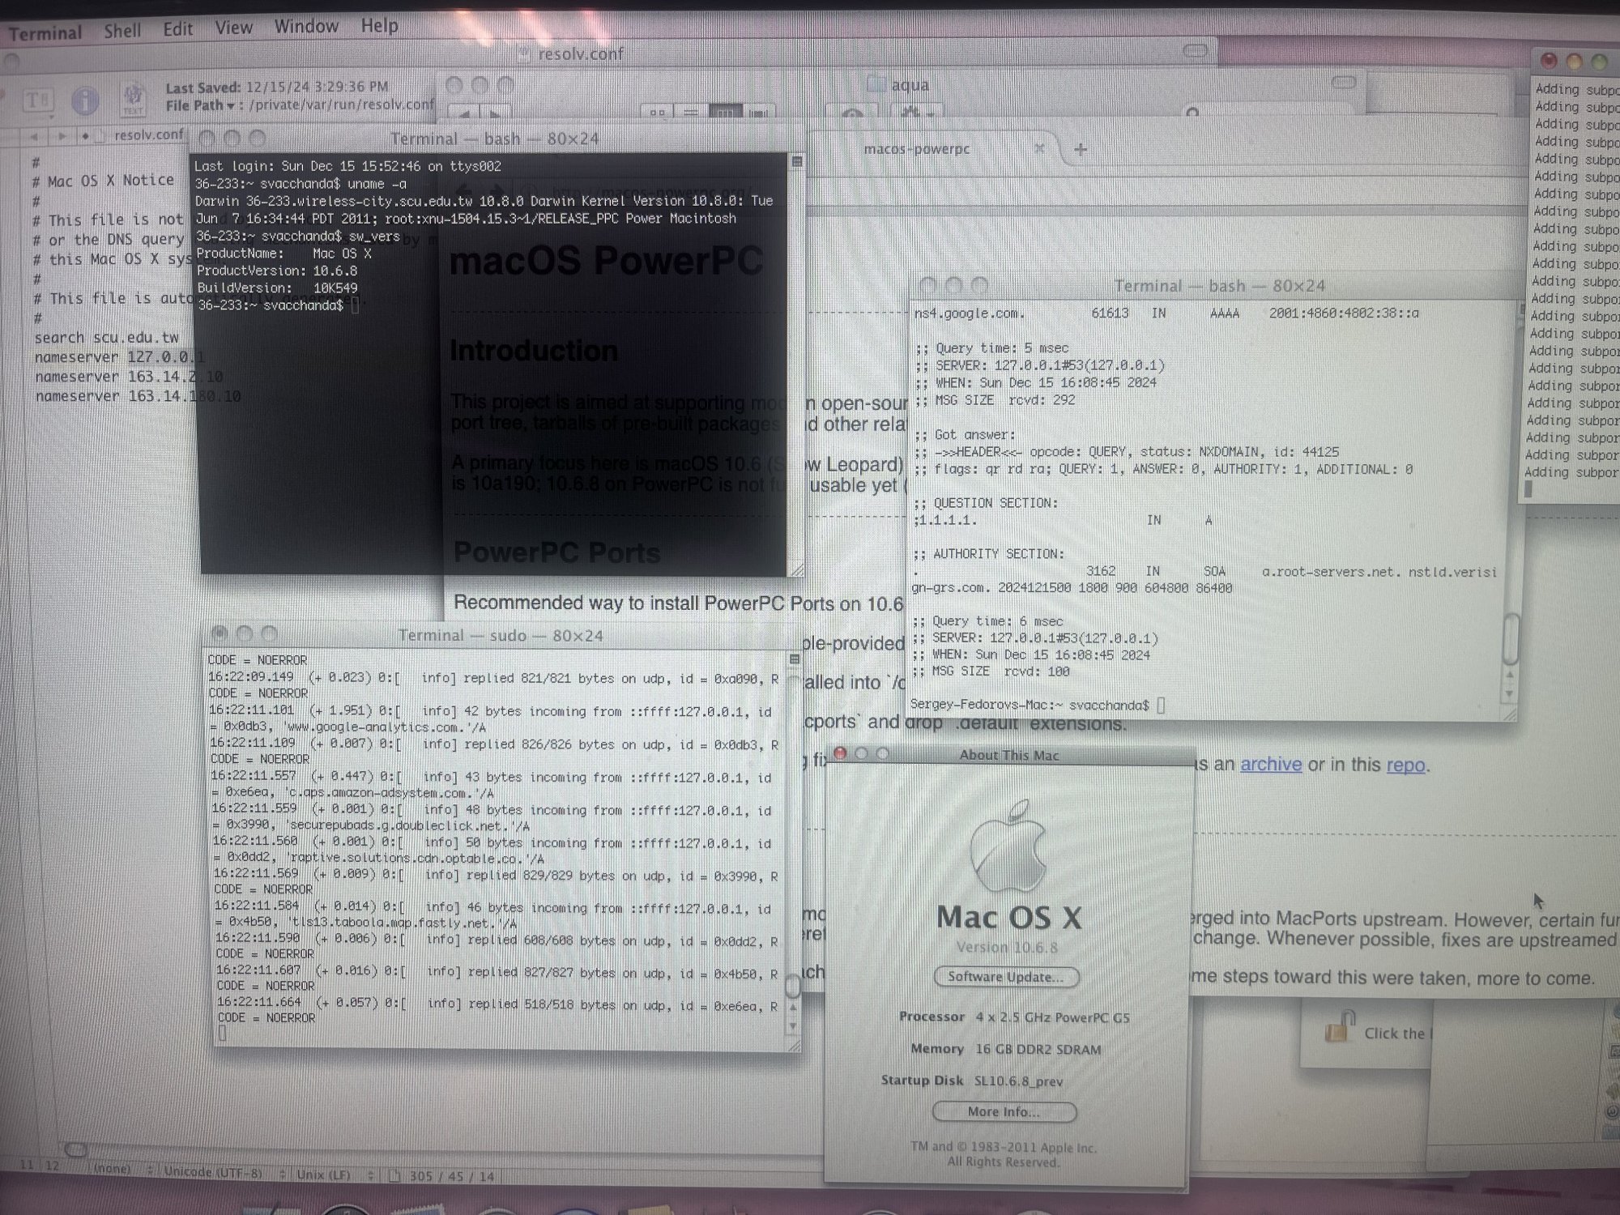1620x1215 pixels.
Task: Click the Finder action gear icon
Action: point(914,112)
